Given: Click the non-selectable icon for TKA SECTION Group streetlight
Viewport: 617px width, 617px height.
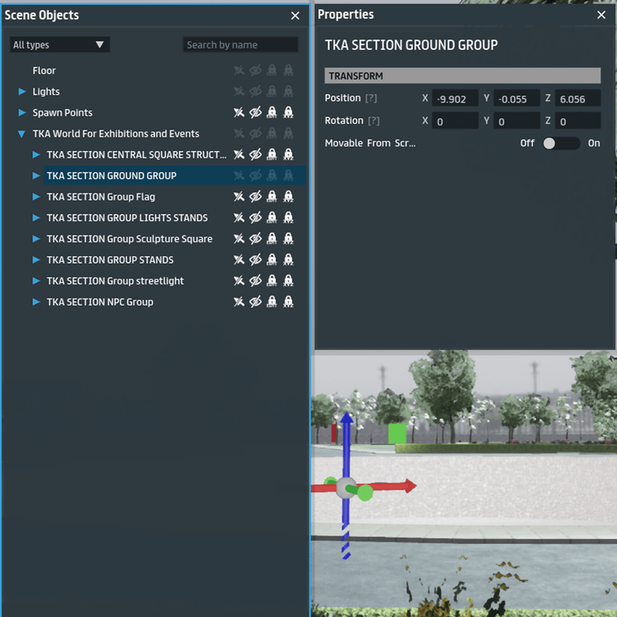Looking at the screenshot, I should (x=239, y=281).
